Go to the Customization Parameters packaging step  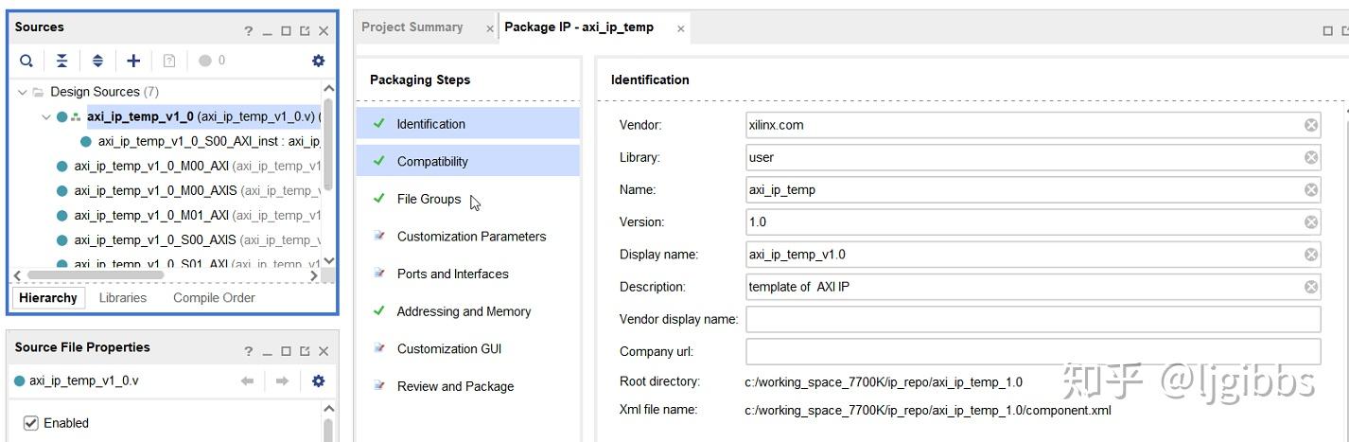click(x=471, y=237)
